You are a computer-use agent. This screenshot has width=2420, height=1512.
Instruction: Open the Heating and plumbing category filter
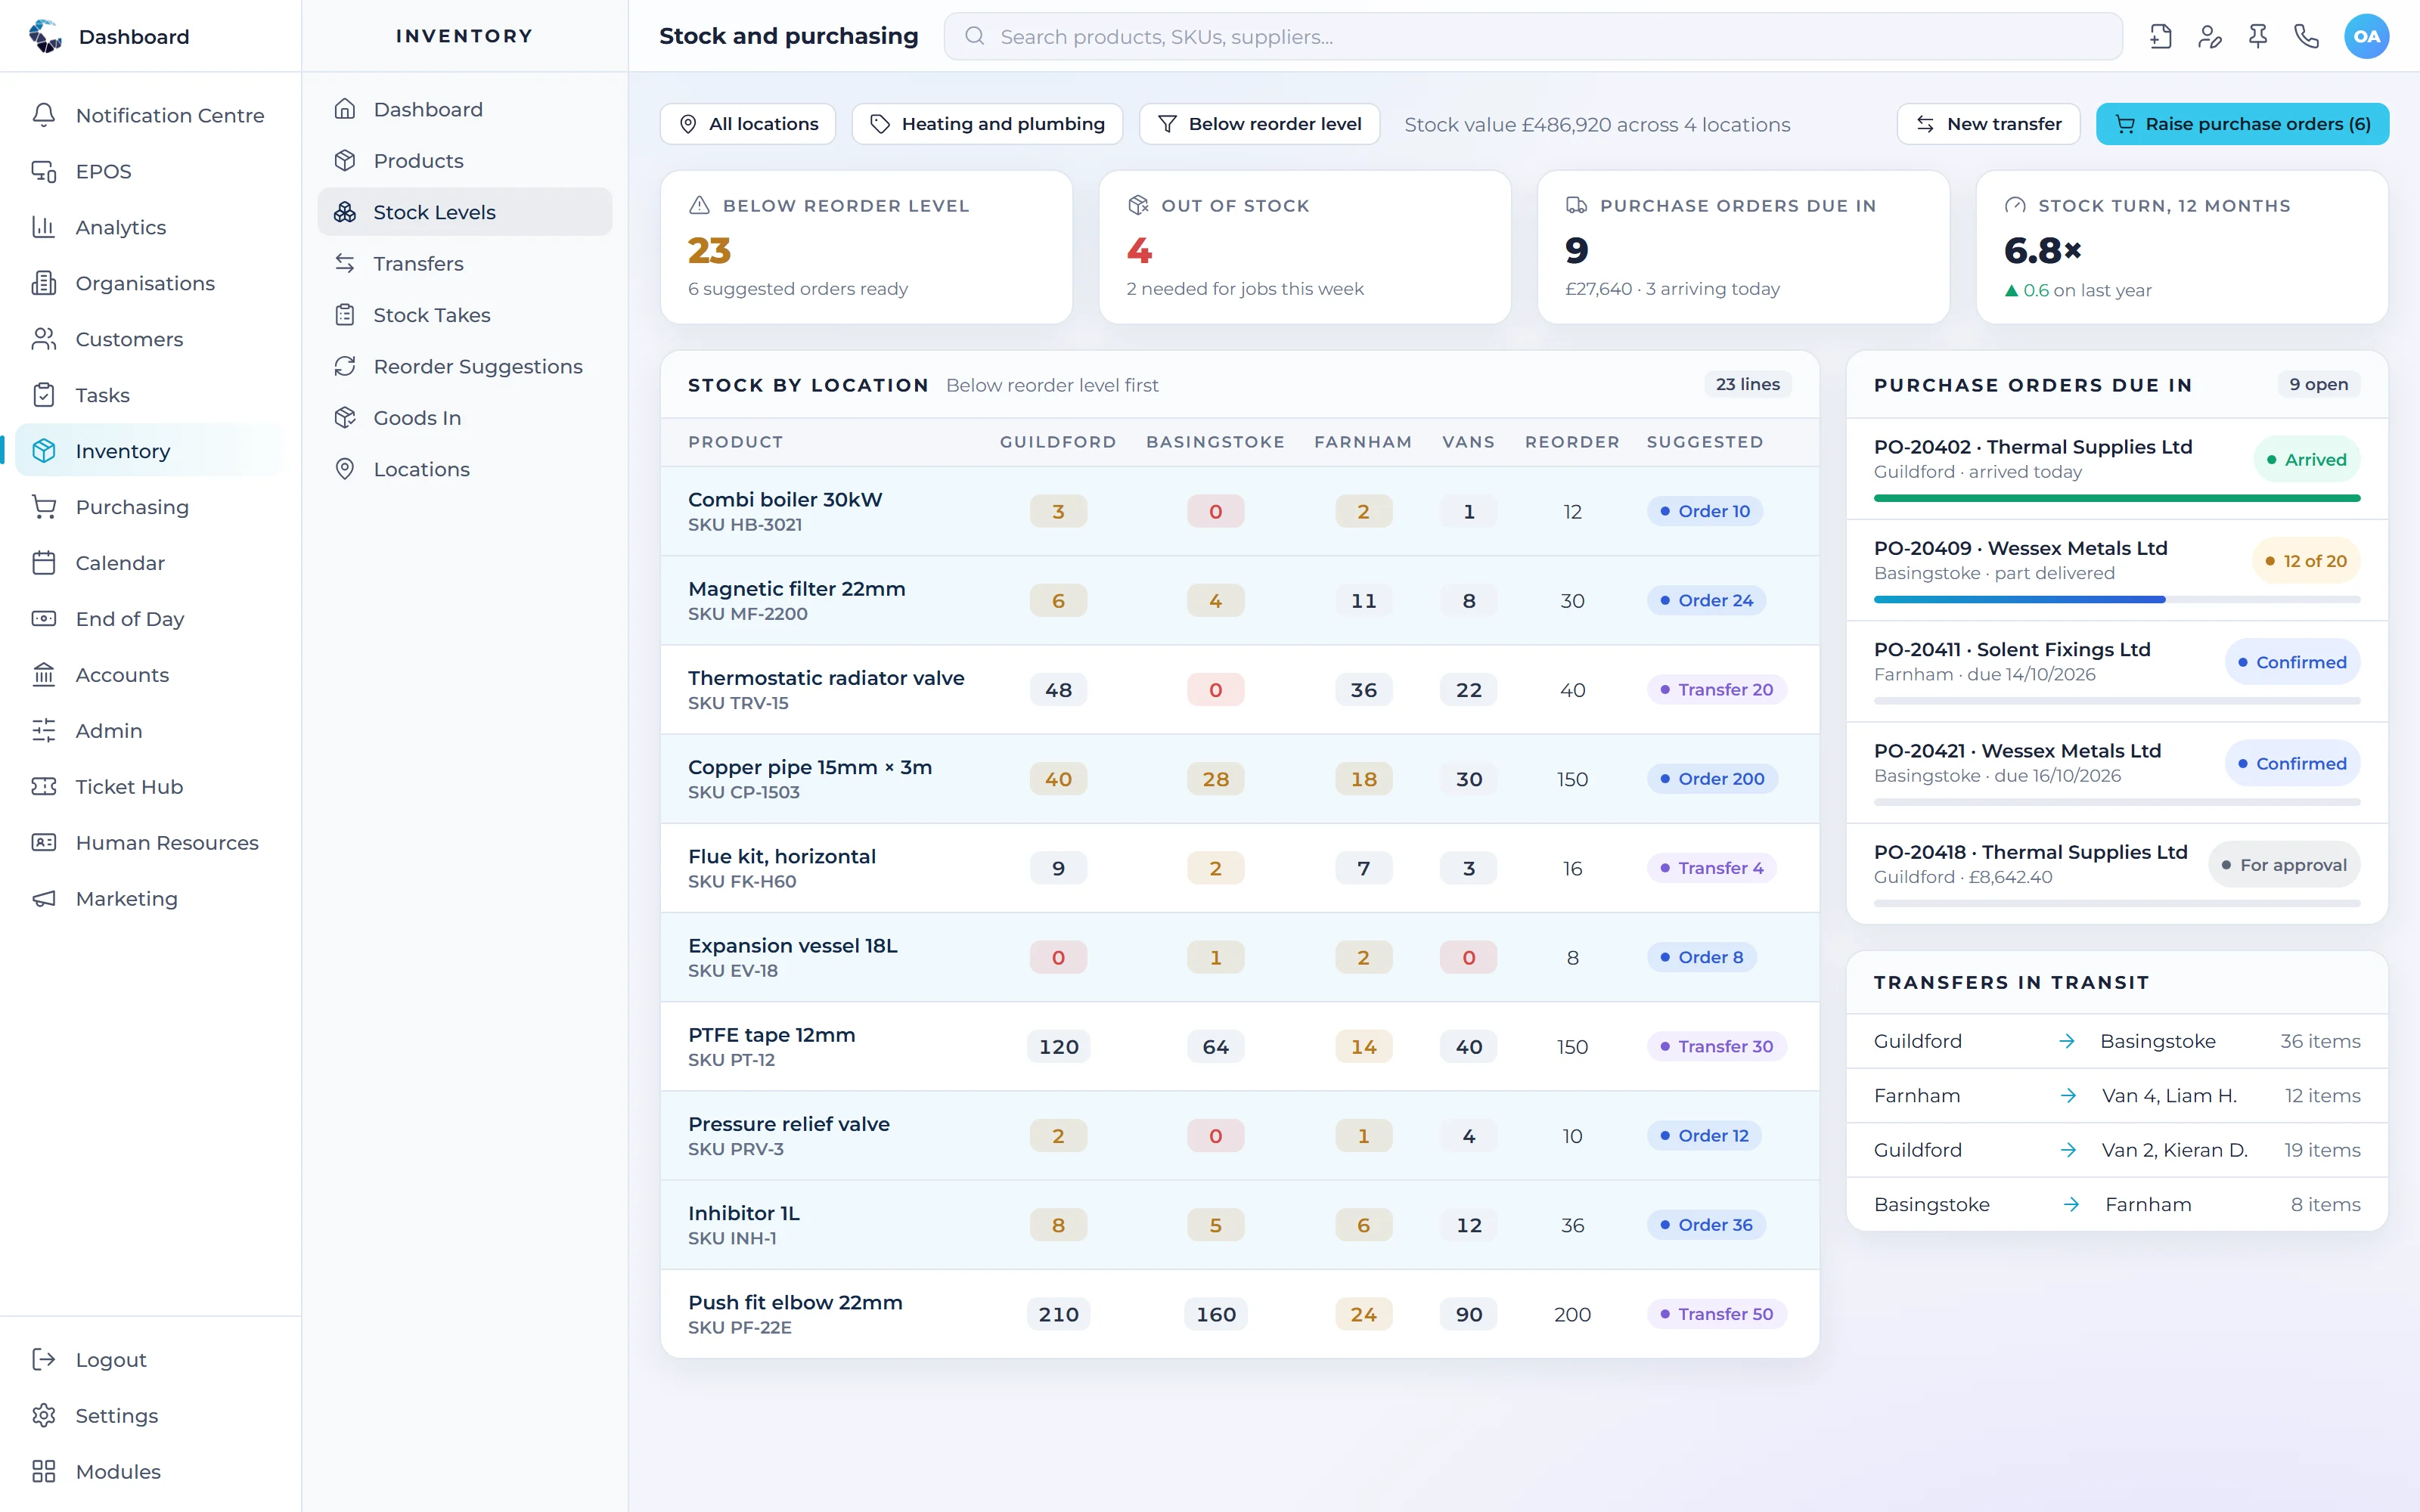pyautogui.click(x=987, y=124)
